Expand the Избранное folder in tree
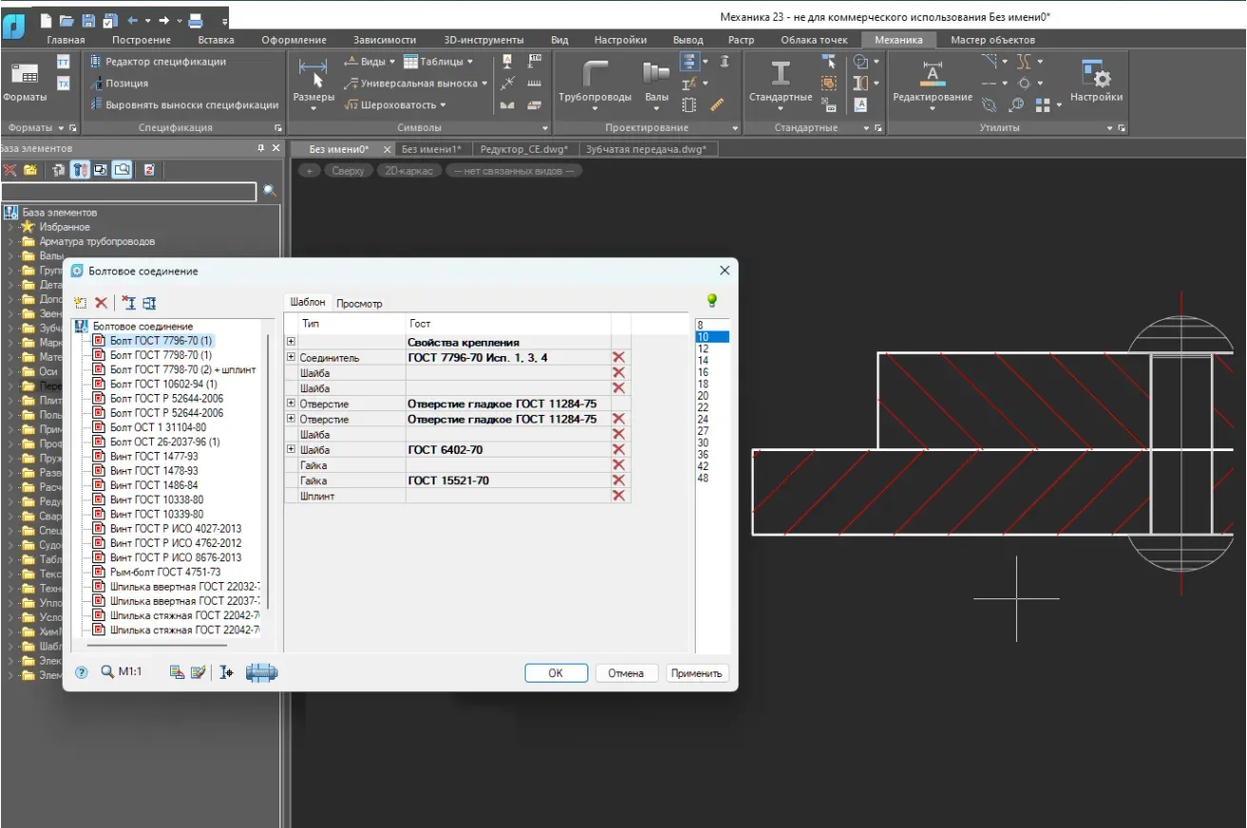Viewport: 1247px width, 828px height. pyautogui.click(x=11, y=227)
